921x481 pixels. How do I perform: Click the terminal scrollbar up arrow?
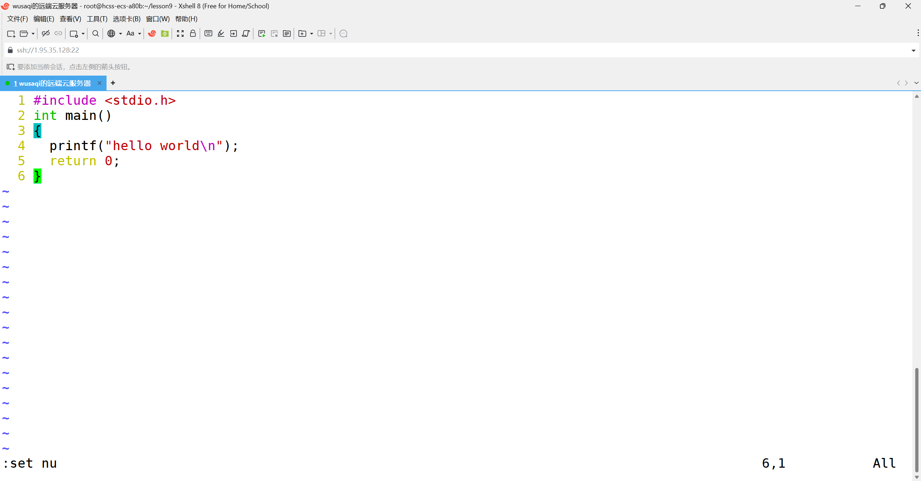[x=917, y=96]
